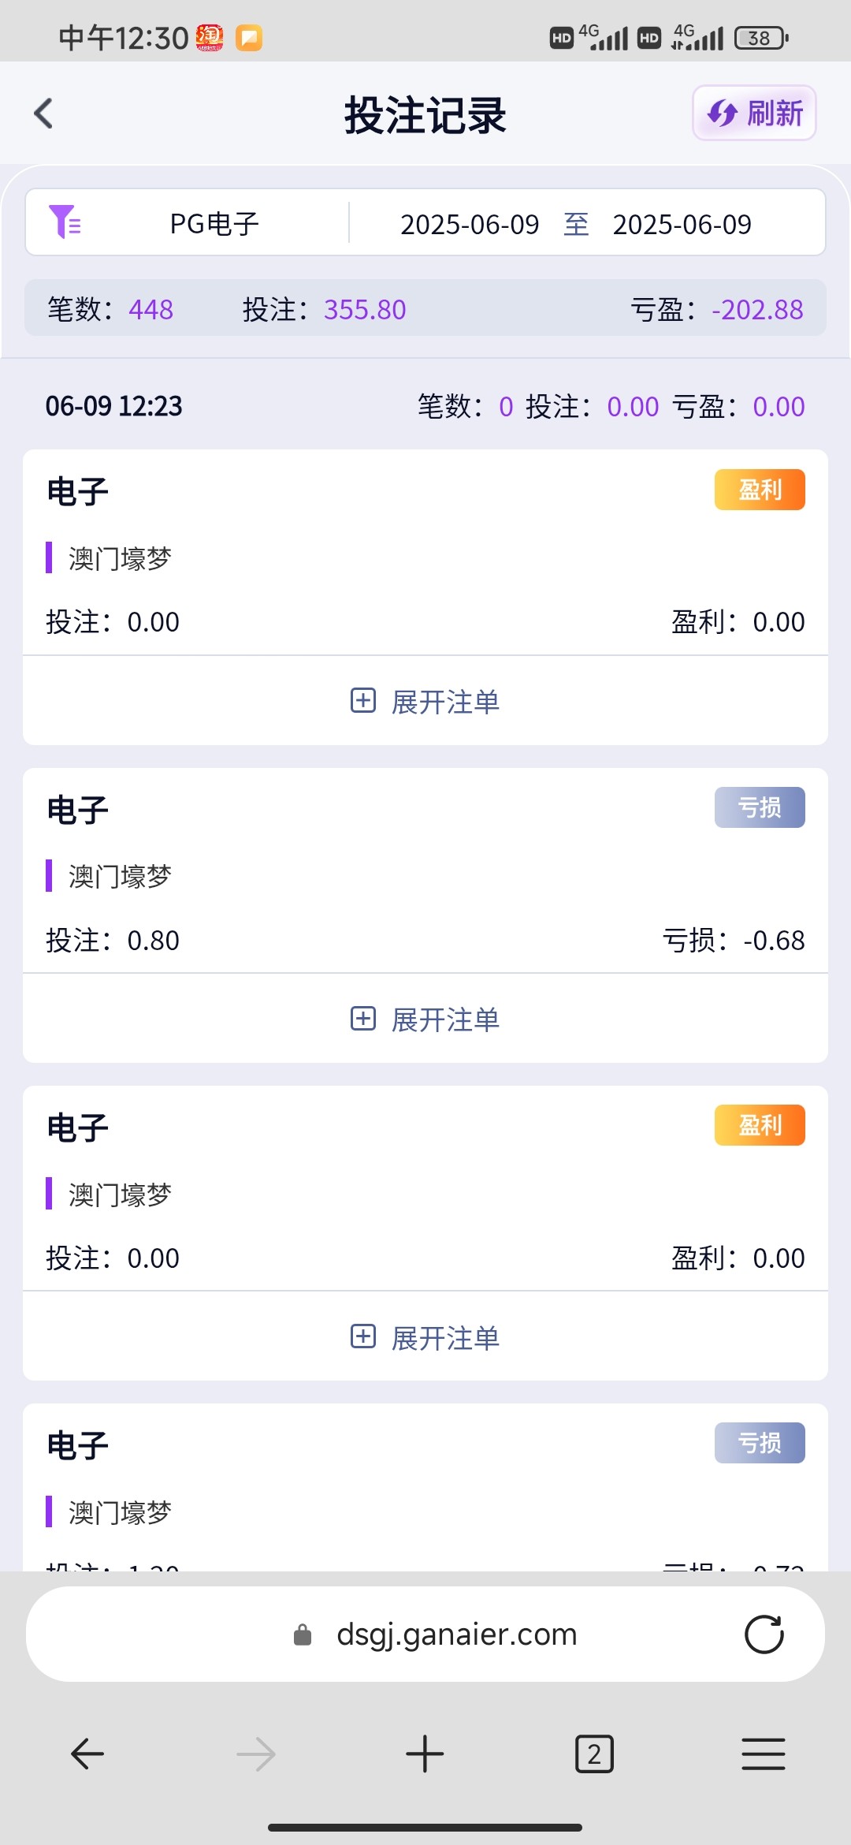Tap the back chevron beside 投注记录 title
Image resolution: width=851 pixels, height=1845 pixels.
(44, 114)
